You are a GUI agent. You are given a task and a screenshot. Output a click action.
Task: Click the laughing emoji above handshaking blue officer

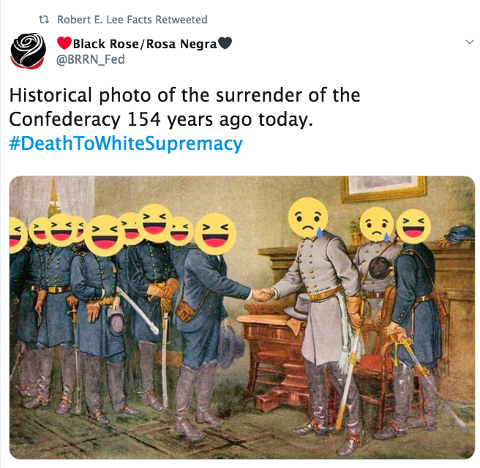[x=215, y=234]
